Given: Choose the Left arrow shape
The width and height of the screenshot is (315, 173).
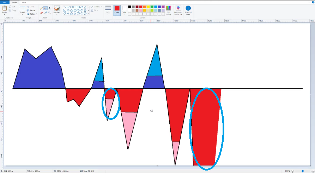Looking at the screenshot, I should point(81,11).
